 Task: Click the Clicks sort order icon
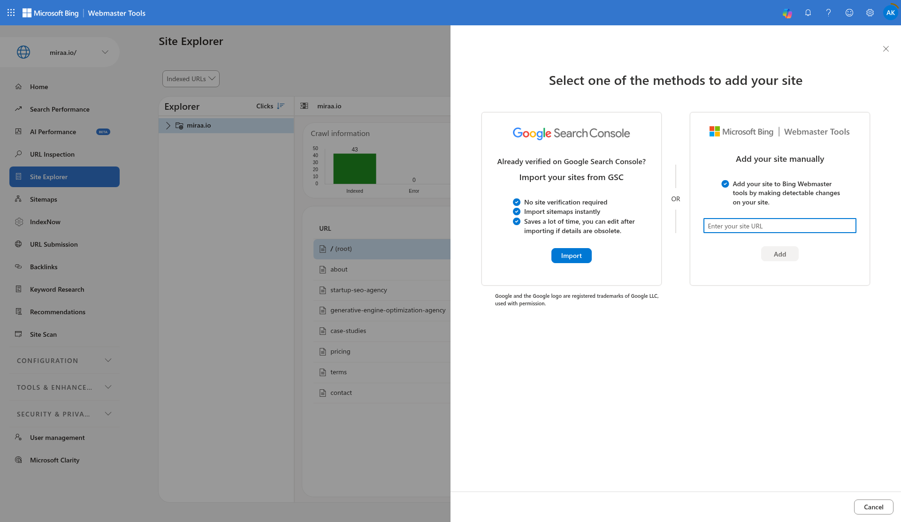click(x=281, y=106)
